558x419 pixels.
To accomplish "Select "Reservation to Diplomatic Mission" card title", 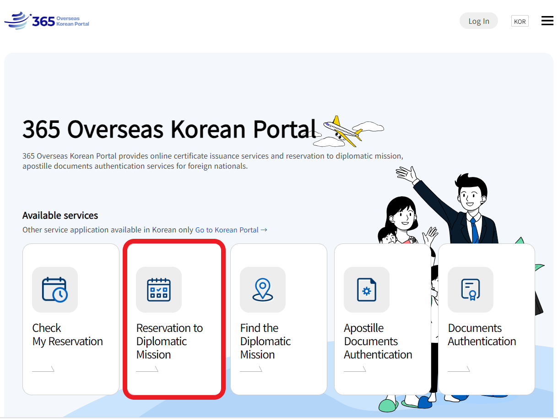I will [x=169, y=341].
